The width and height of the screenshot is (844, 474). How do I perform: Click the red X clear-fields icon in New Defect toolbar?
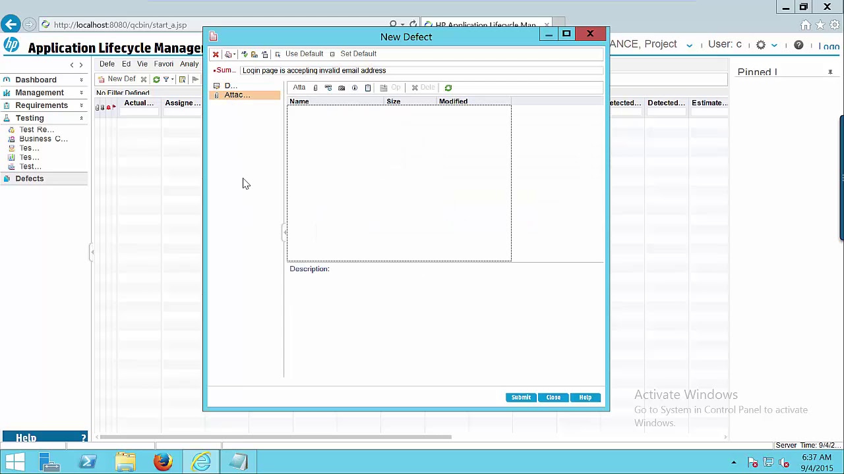(216, 54)
